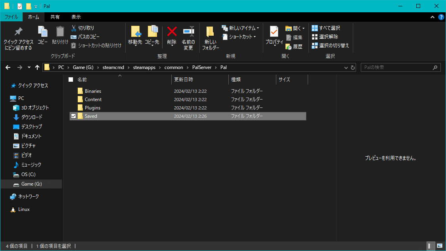Viewport: 446px width, 251px height.
Task: Click steamcmd in the address breadcrumb
Action: 113,67
